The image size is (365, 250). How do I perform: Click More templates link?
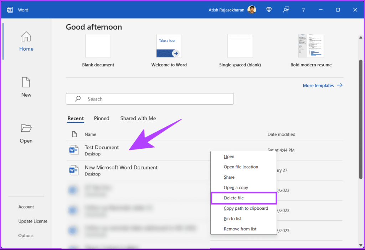tap(318, 85)
